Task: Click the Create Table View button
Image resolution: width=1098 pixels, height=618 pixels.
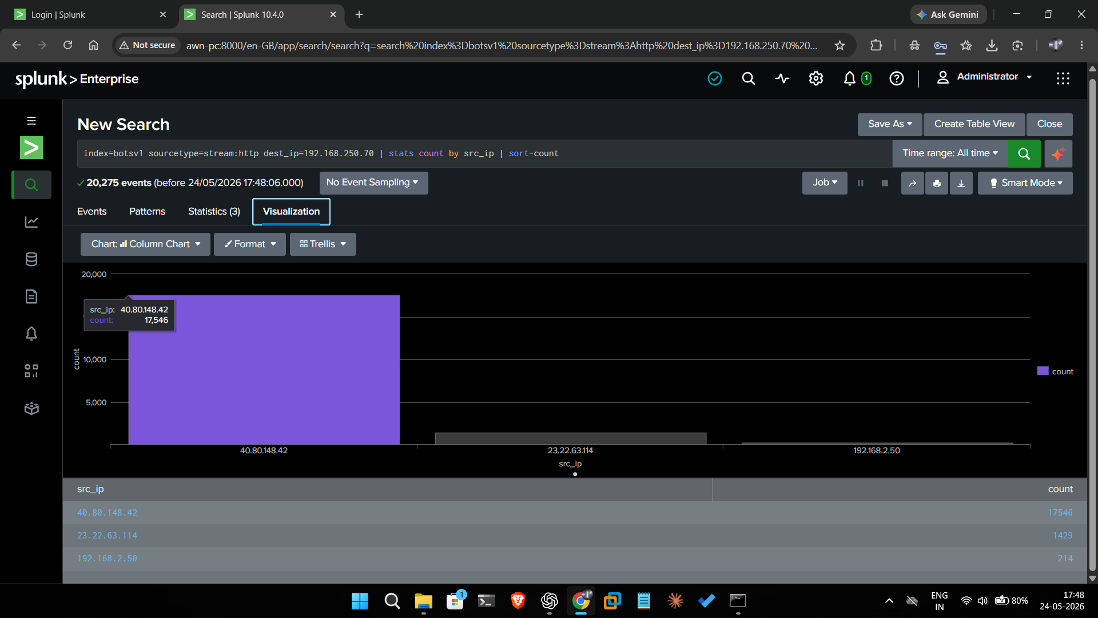Action: point(974,124)
